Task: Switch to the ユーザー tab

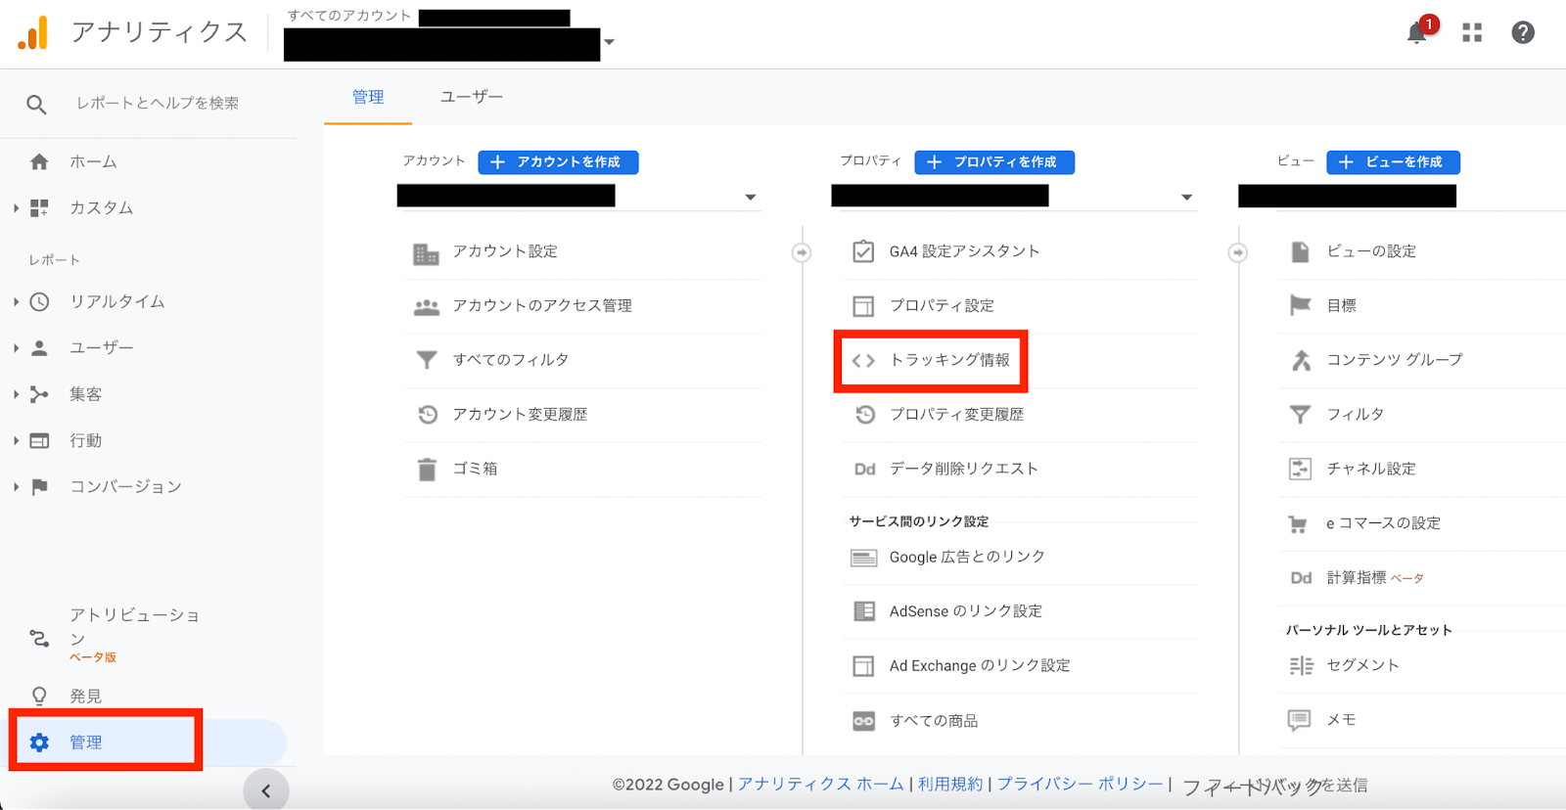Action: [x=472, y=97]
